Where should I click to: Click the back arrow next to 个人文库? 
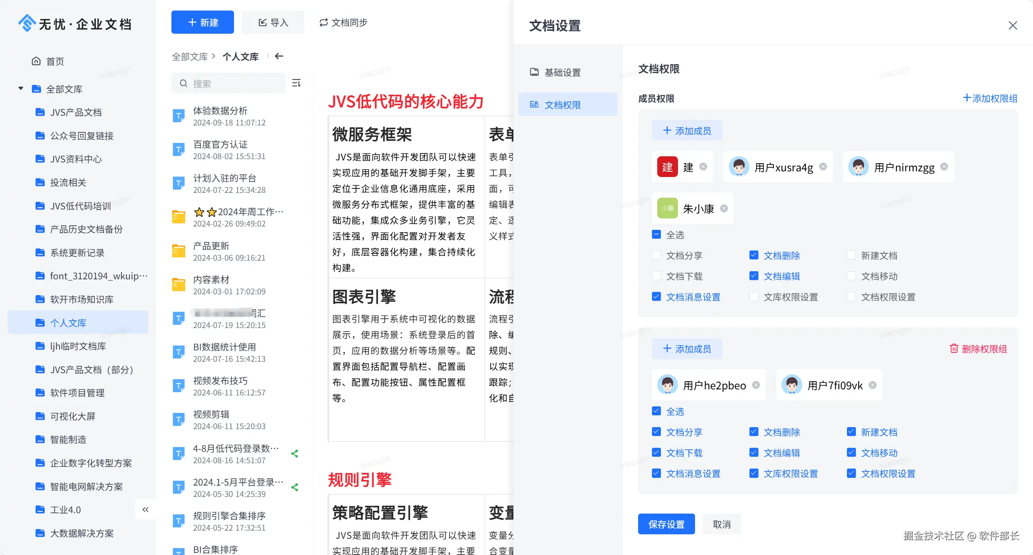pyautogui.click(x=279, y=56)
